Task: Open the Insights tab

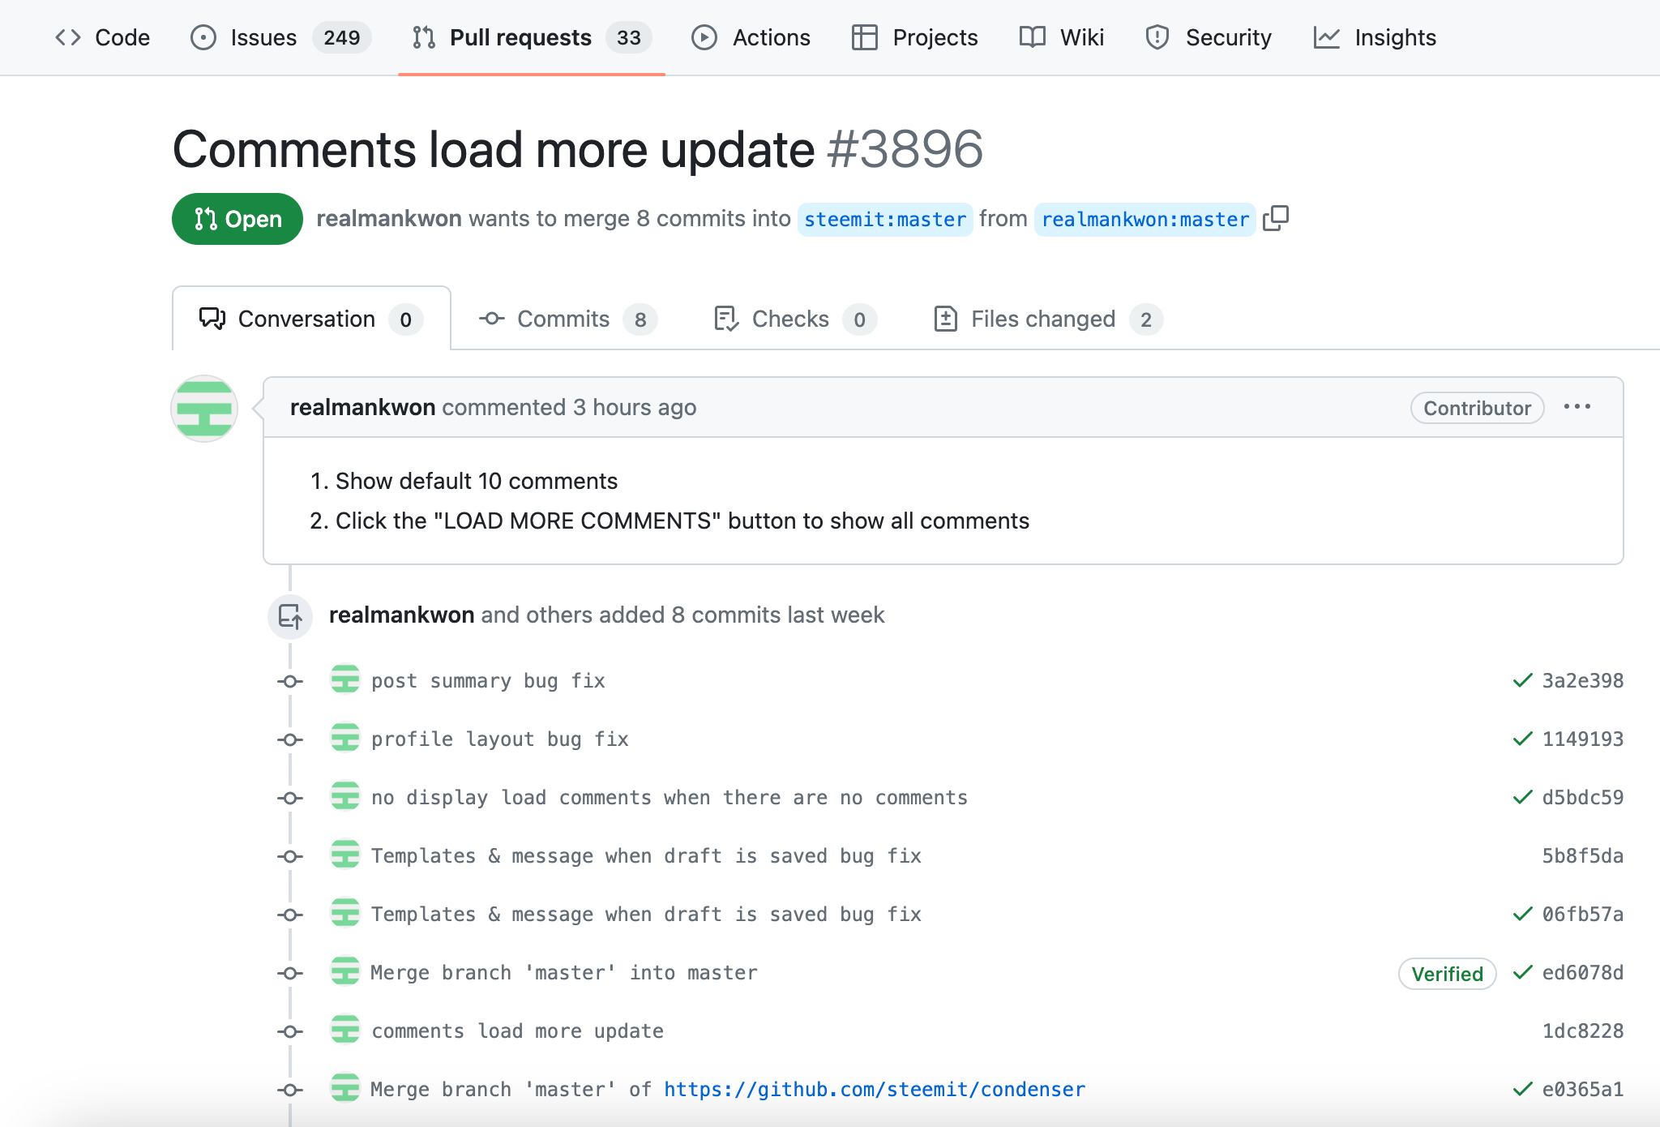Action: pyautogui.click(x=1375, y=37)
